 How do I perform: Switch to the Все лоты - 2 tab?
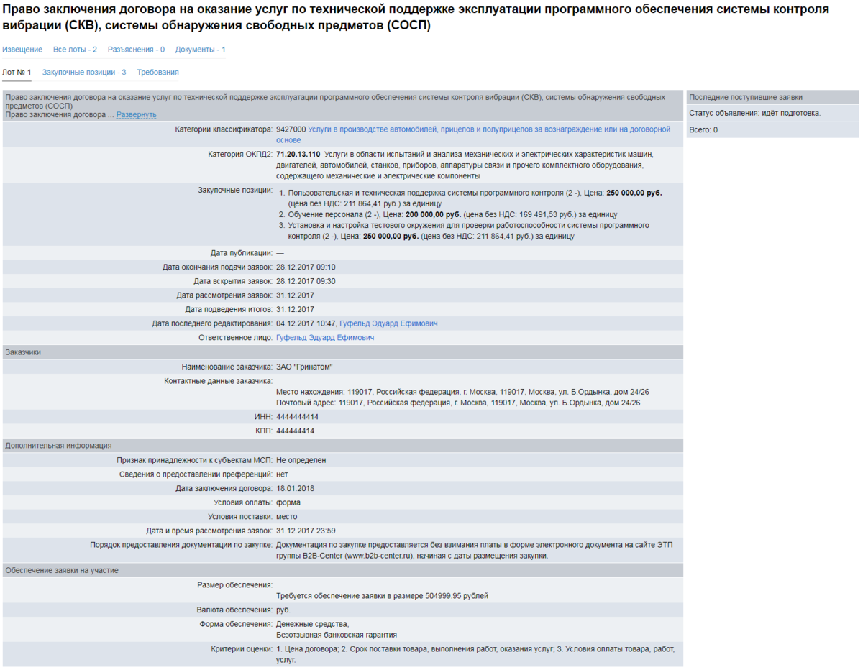[x=75, y=50]
